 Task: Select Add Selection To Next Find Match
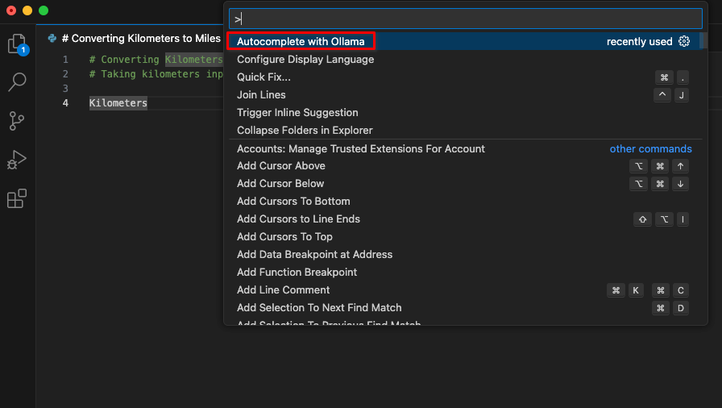pyautogui.click(x=466, y=307)
